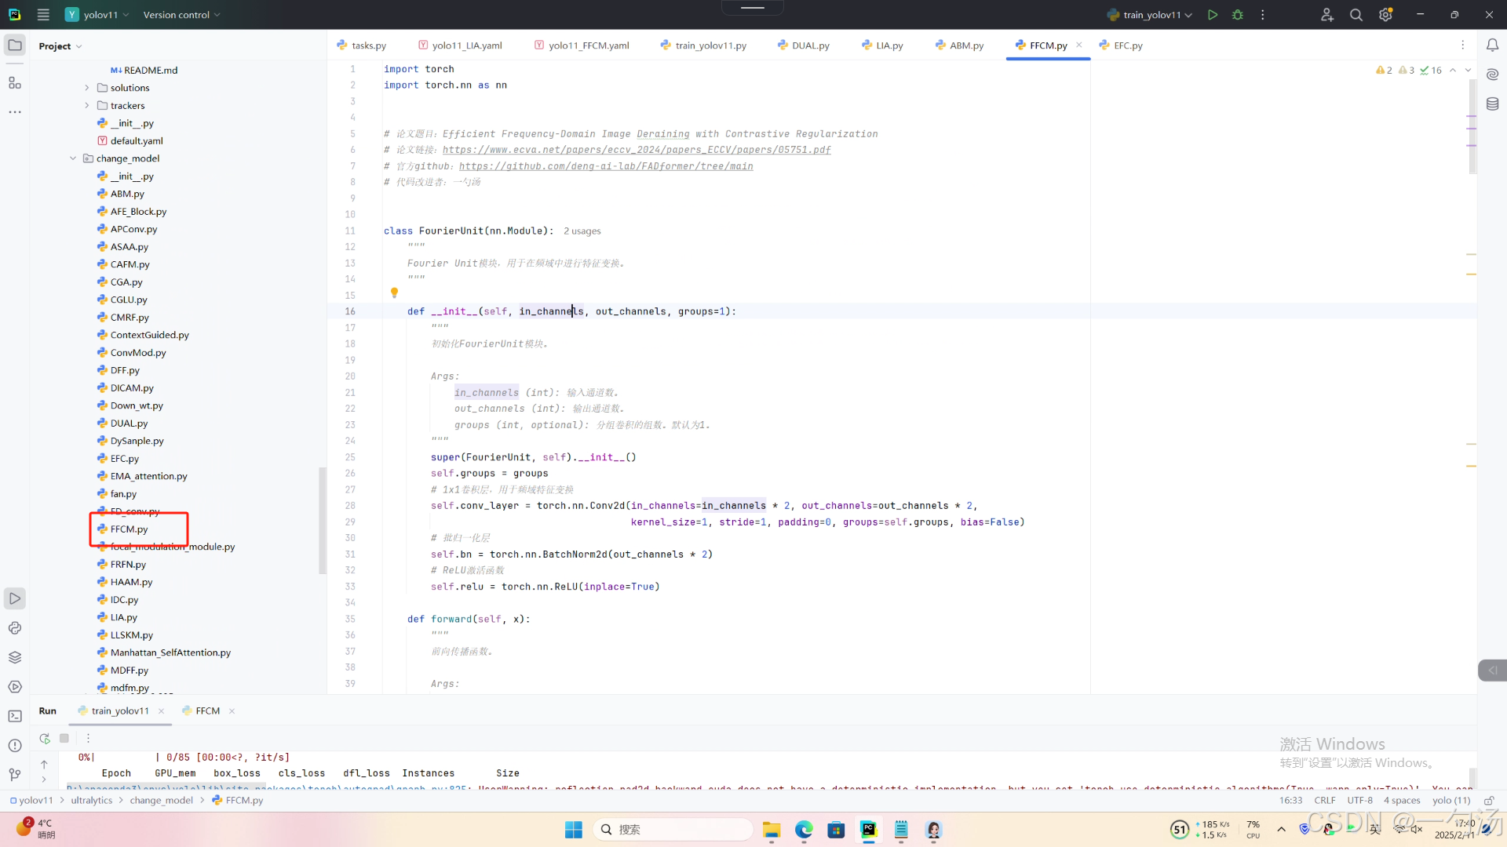This screenshot has height=847, width=1507.
Task: Open the Version control dropdown
Action: (181, 15)
